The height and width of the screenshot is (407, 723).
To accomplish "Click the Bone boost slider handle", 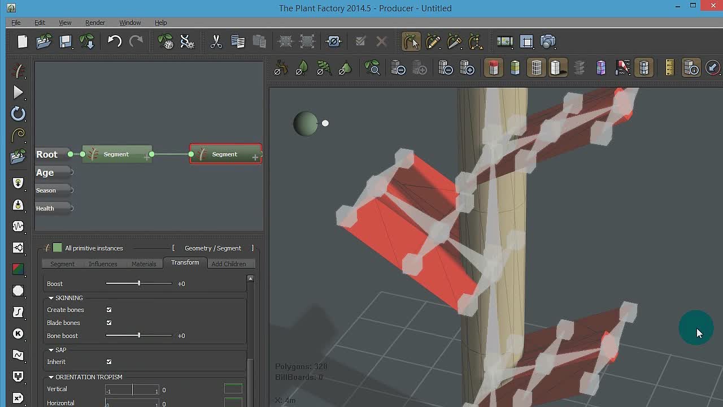I will 139,335.
